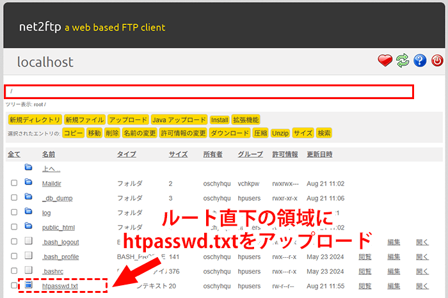
Task: Sort files by サイズ column header
Action: click(178, 155)
